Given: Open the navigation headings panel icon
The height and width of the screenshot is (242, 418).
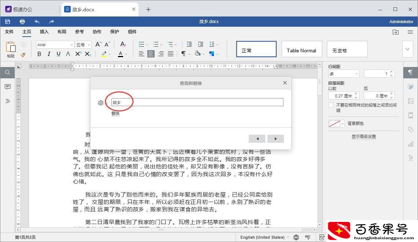Looking at the screenshot, I should (x=7, y=101).
